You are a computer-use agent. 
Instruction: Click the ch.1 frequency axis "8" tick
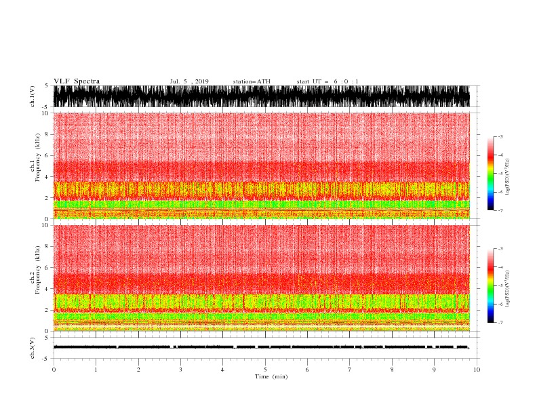coord(47,134)
